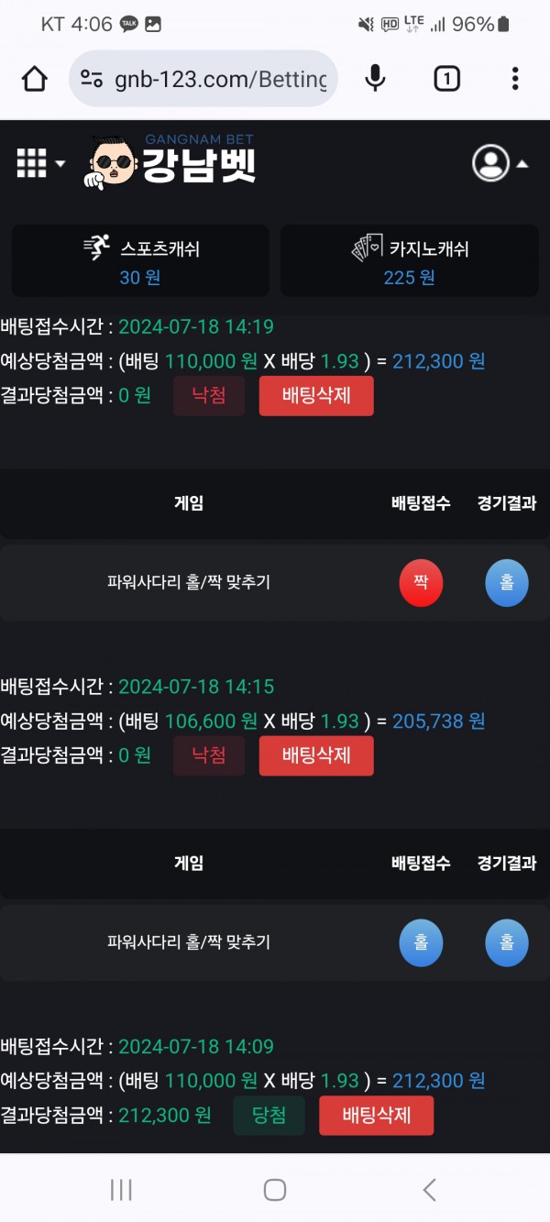Image resolution: width=550 pixels, height=1222 pixels.
Task: Open the browser tab switcher
Action: pos(446,80)
